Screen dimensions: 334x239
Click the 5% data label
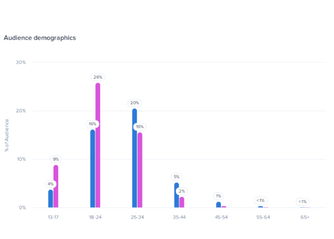[177, 177]
